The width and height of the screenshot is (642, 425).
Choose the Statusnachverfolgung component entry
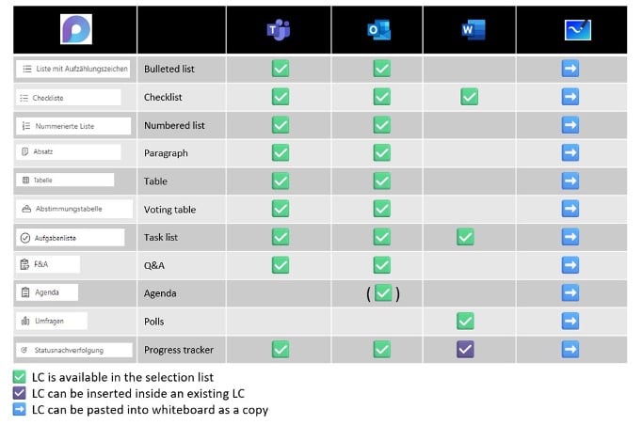click(x=74, y=350)
